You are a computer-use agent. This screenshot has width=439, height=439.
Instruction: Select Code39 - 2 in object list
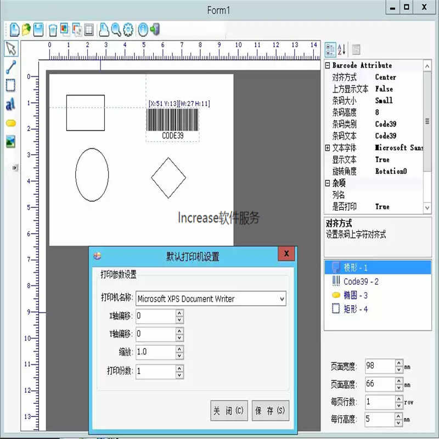point(378,282)
